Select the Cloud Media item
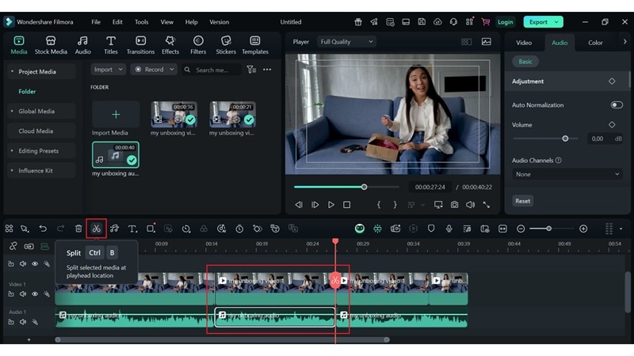 (x=41, y=131)
